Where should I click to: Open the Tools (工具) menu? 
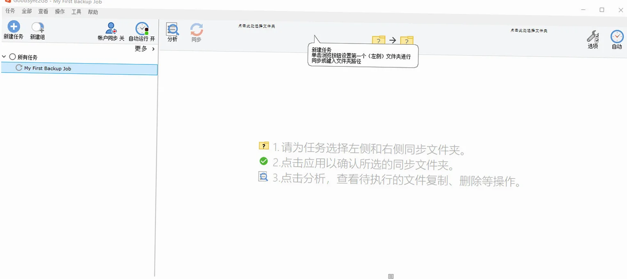[76, 12]
